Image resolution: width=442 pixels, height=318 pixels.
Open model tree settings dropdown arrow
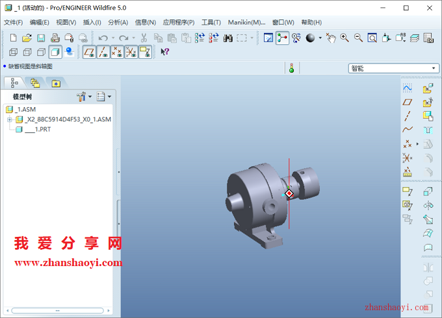point(90,97)
